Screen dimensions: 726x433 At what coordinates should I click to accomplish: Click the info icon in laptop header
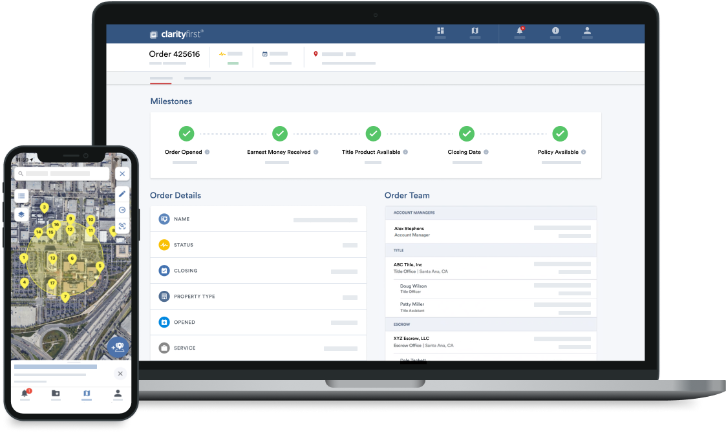click(555, 31)
